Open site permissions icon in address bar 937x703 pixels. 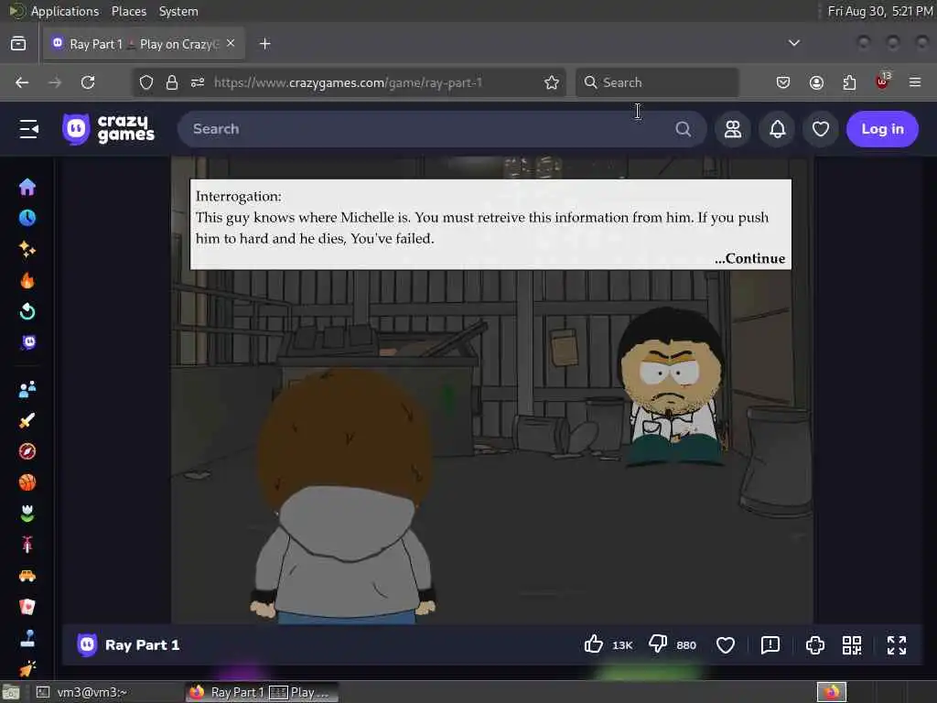click(198, 82)
